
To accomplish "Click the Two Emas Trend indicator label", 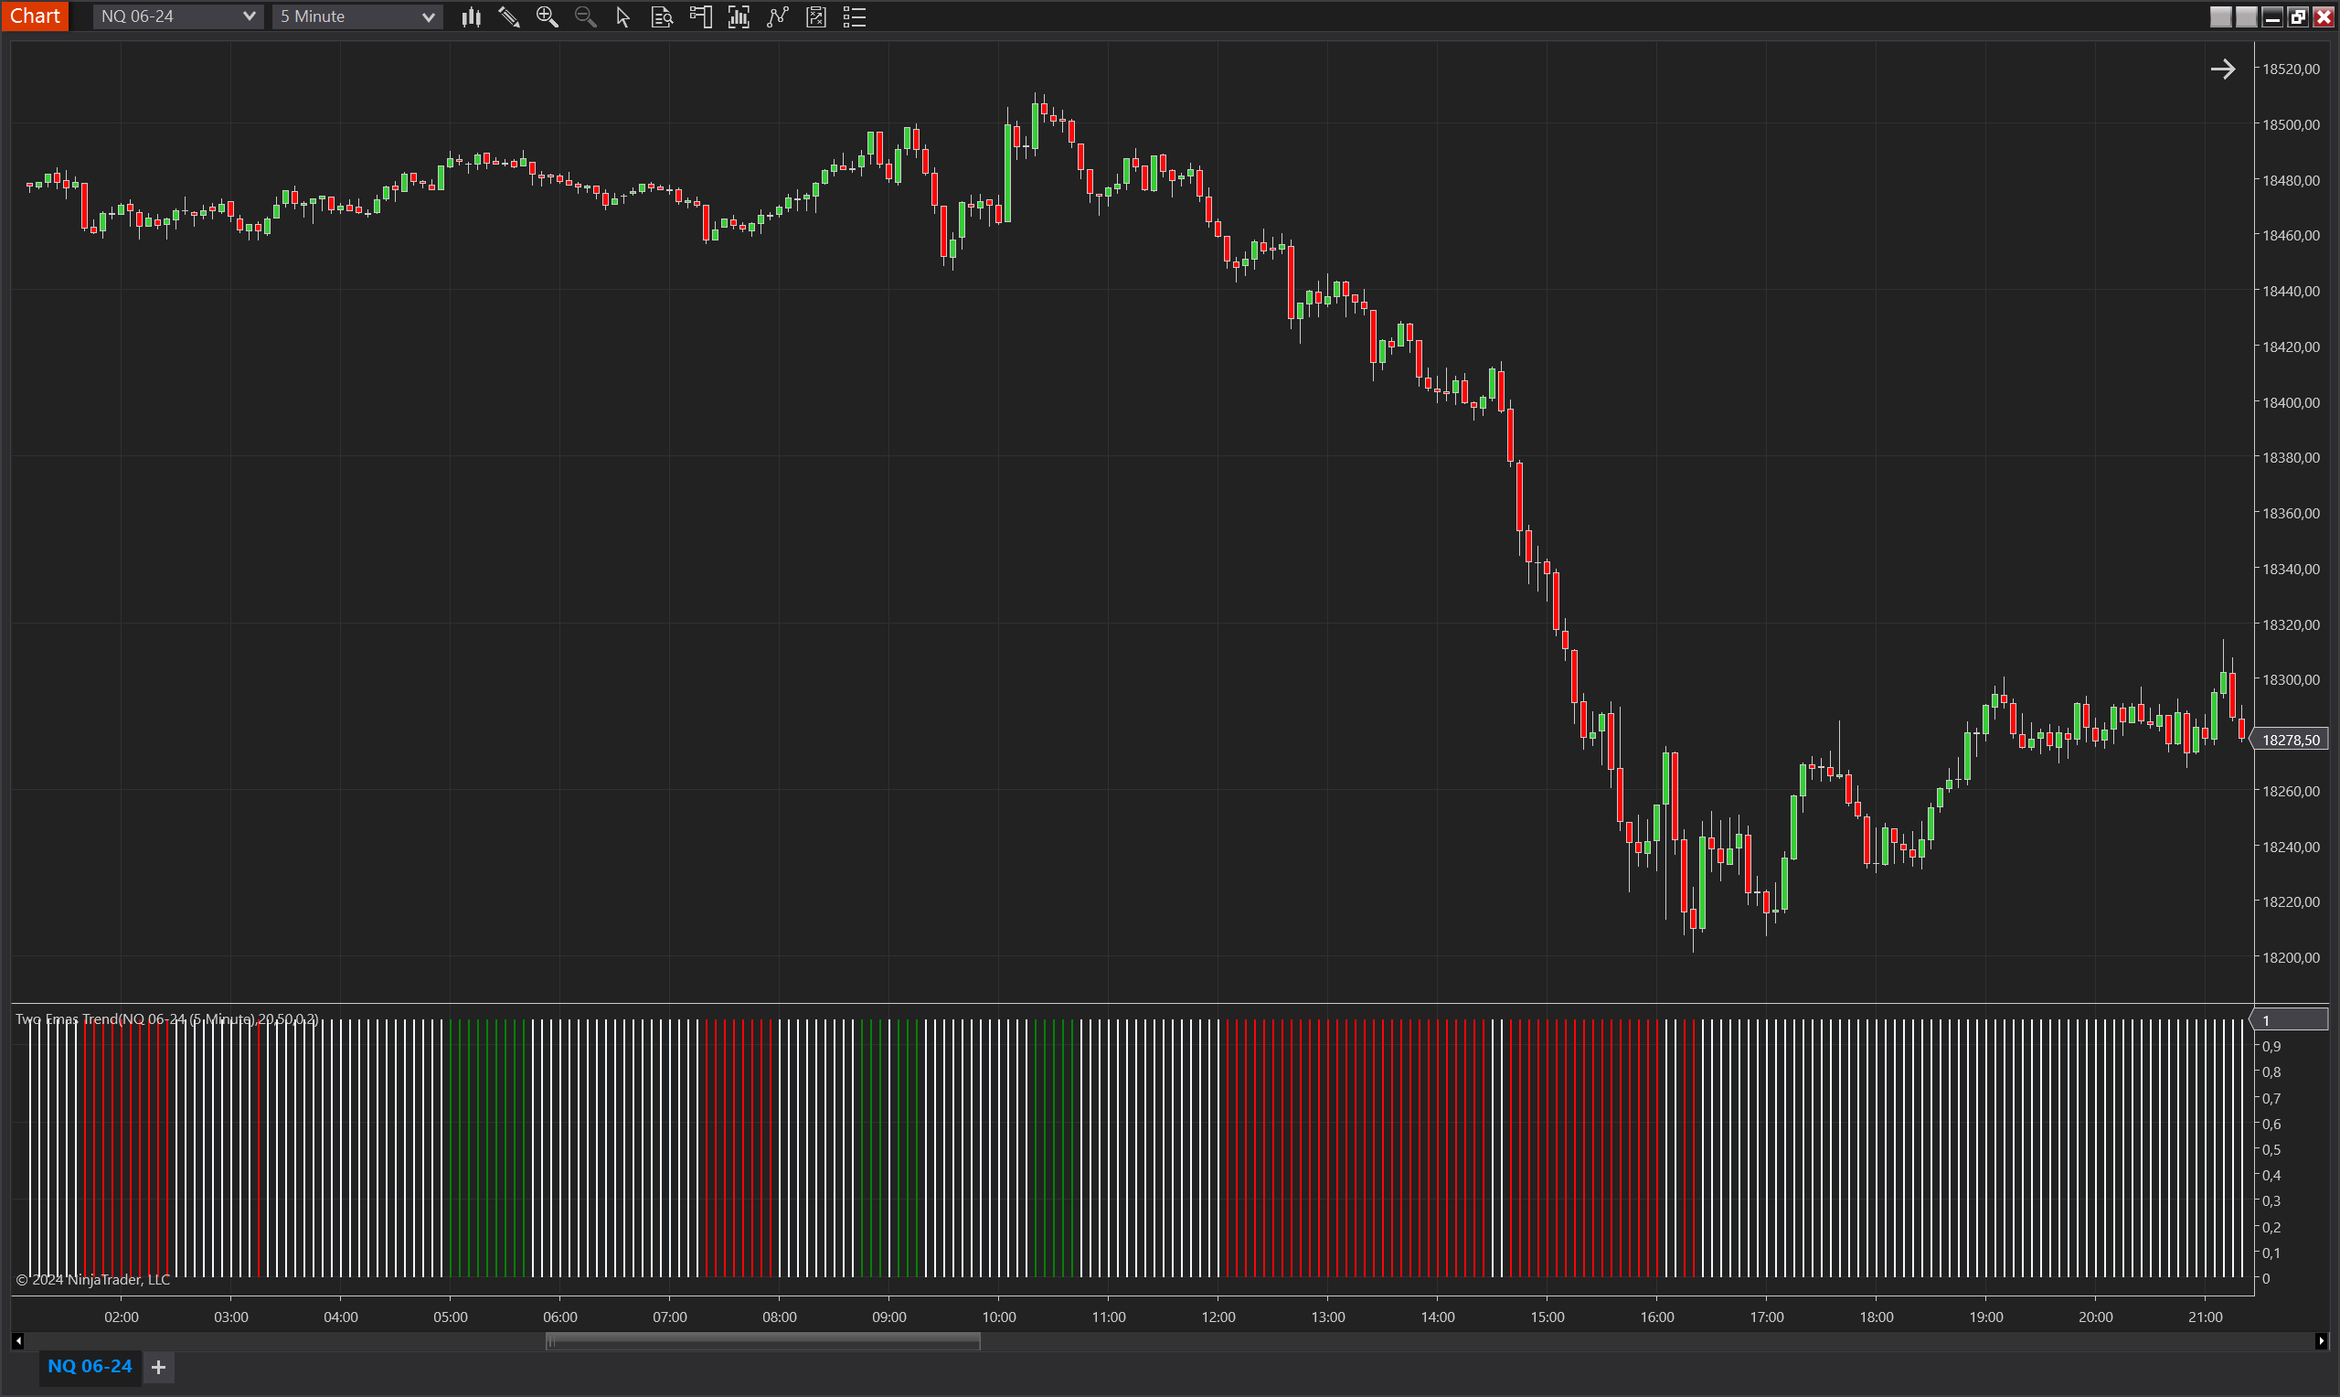I will (x=166, y=1018).
